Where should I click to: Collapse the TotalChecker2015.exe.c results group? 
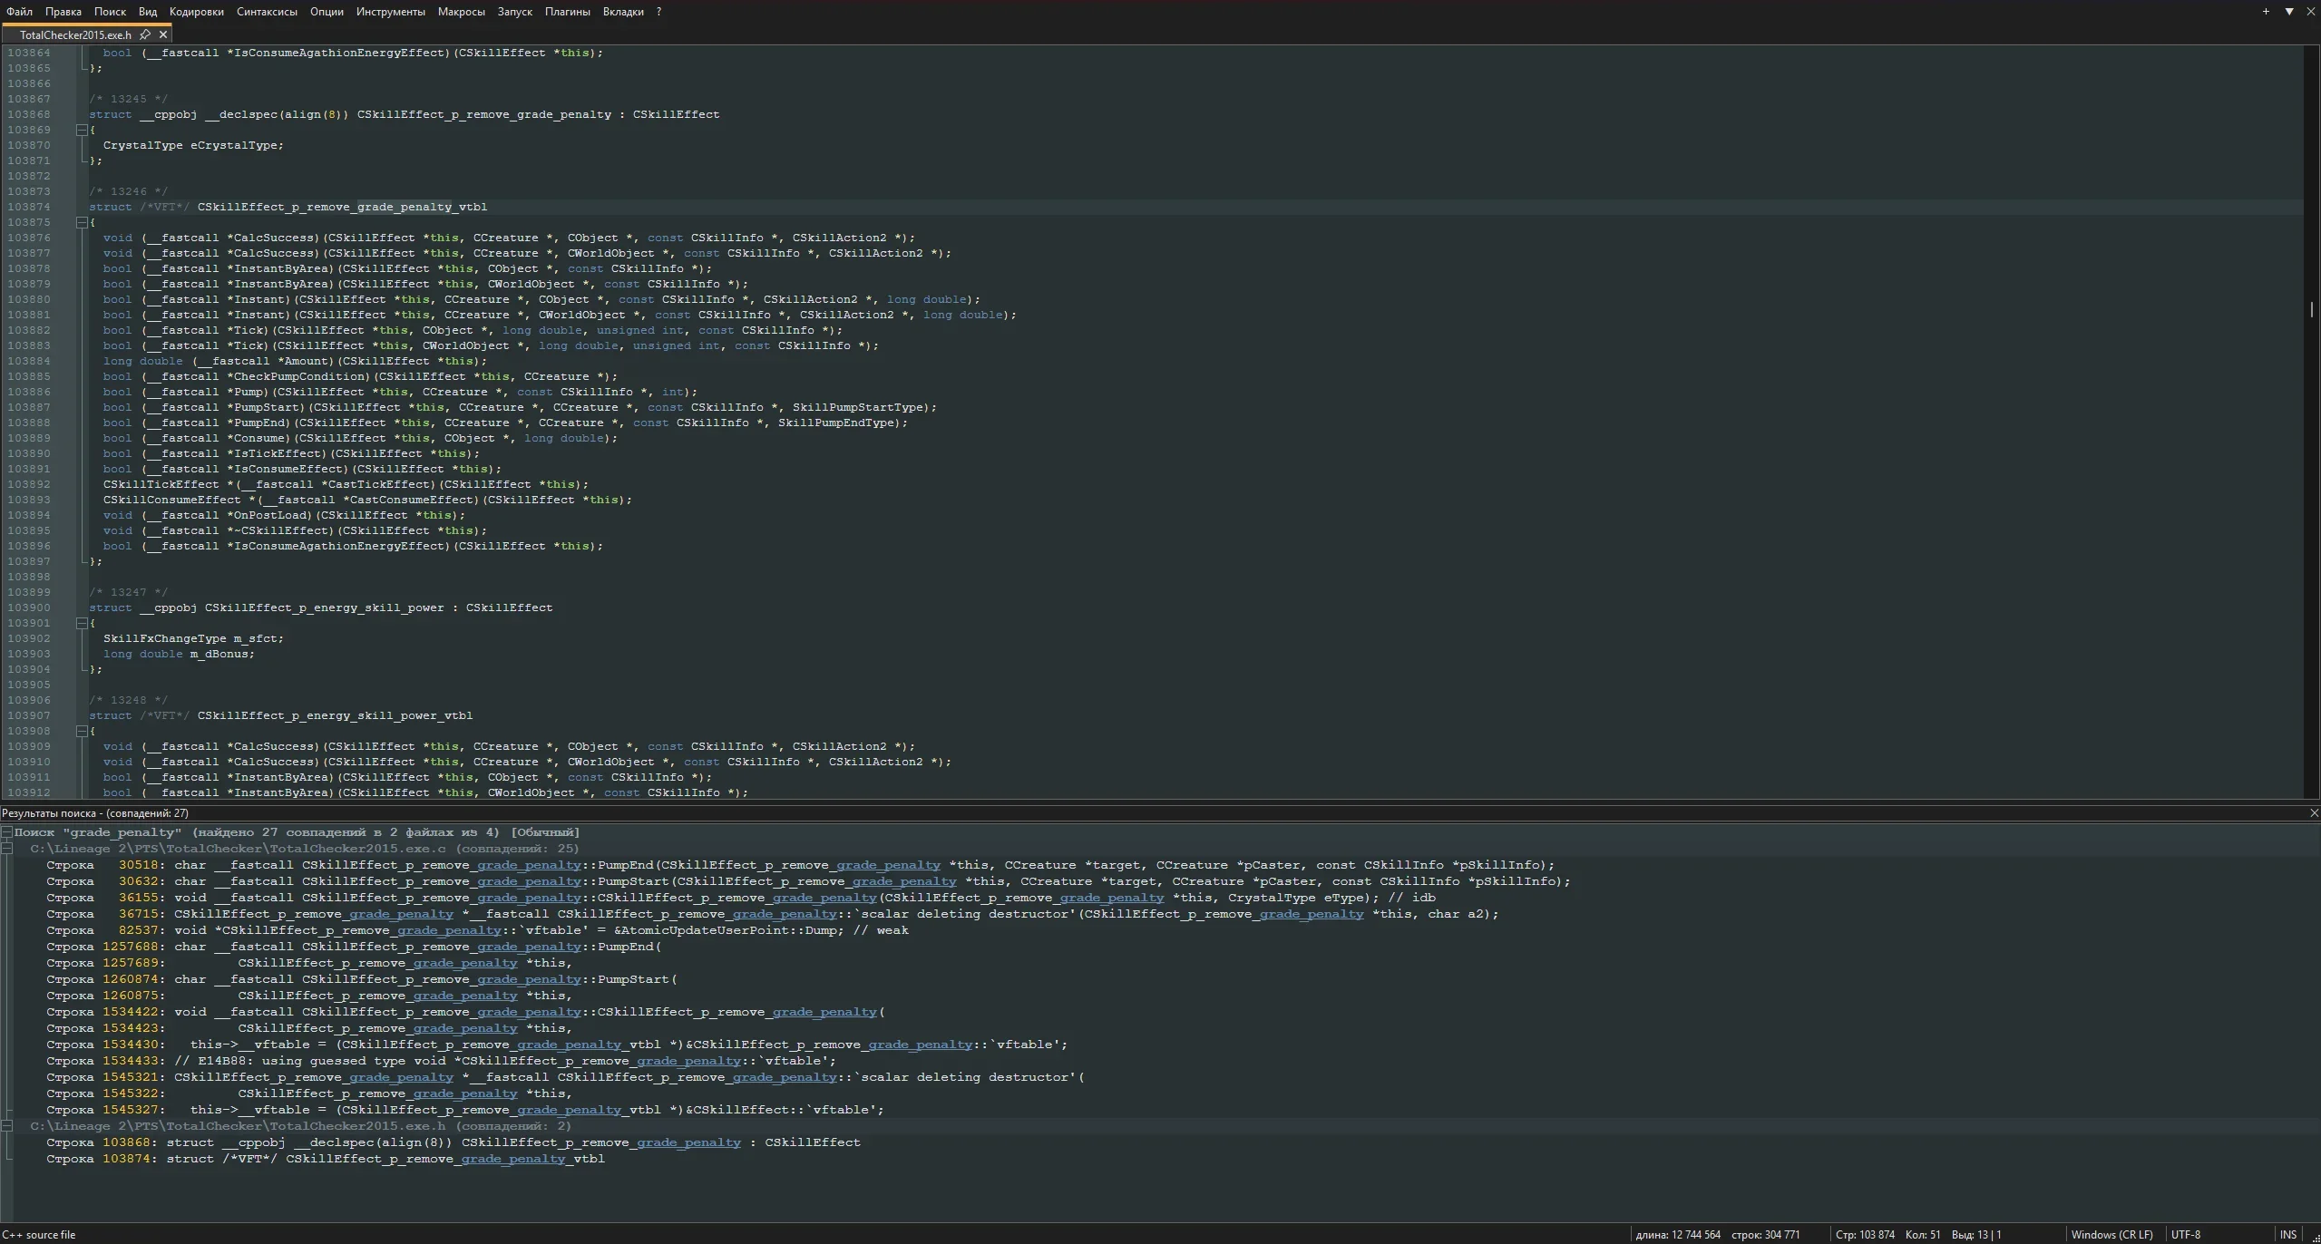6,849
